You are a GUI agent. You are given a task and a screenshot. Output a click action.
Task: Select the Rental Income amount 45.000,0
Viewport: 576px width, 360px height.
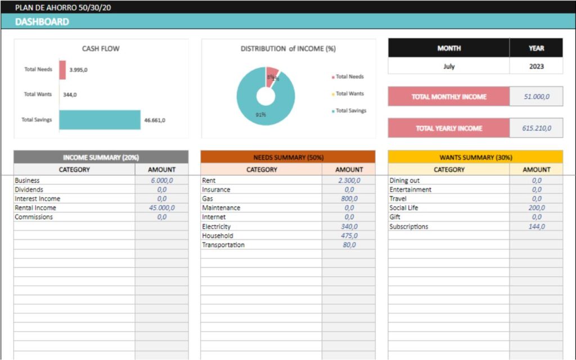161,208
